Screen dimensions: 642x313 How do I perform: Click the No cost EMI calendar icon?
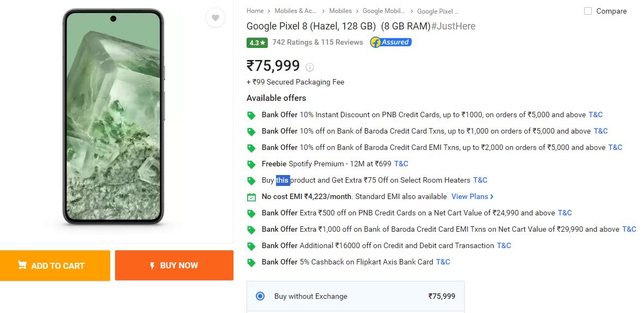pos(251,197)
